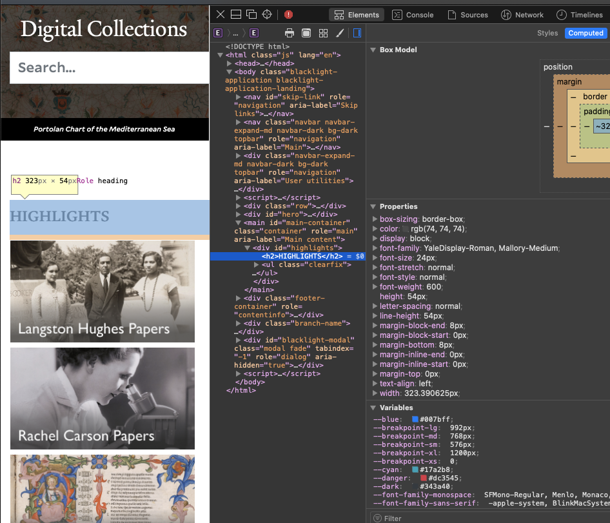Expand the head element in the DOM tree
This screenshot has width=610, height=523.
coord(231,63)
